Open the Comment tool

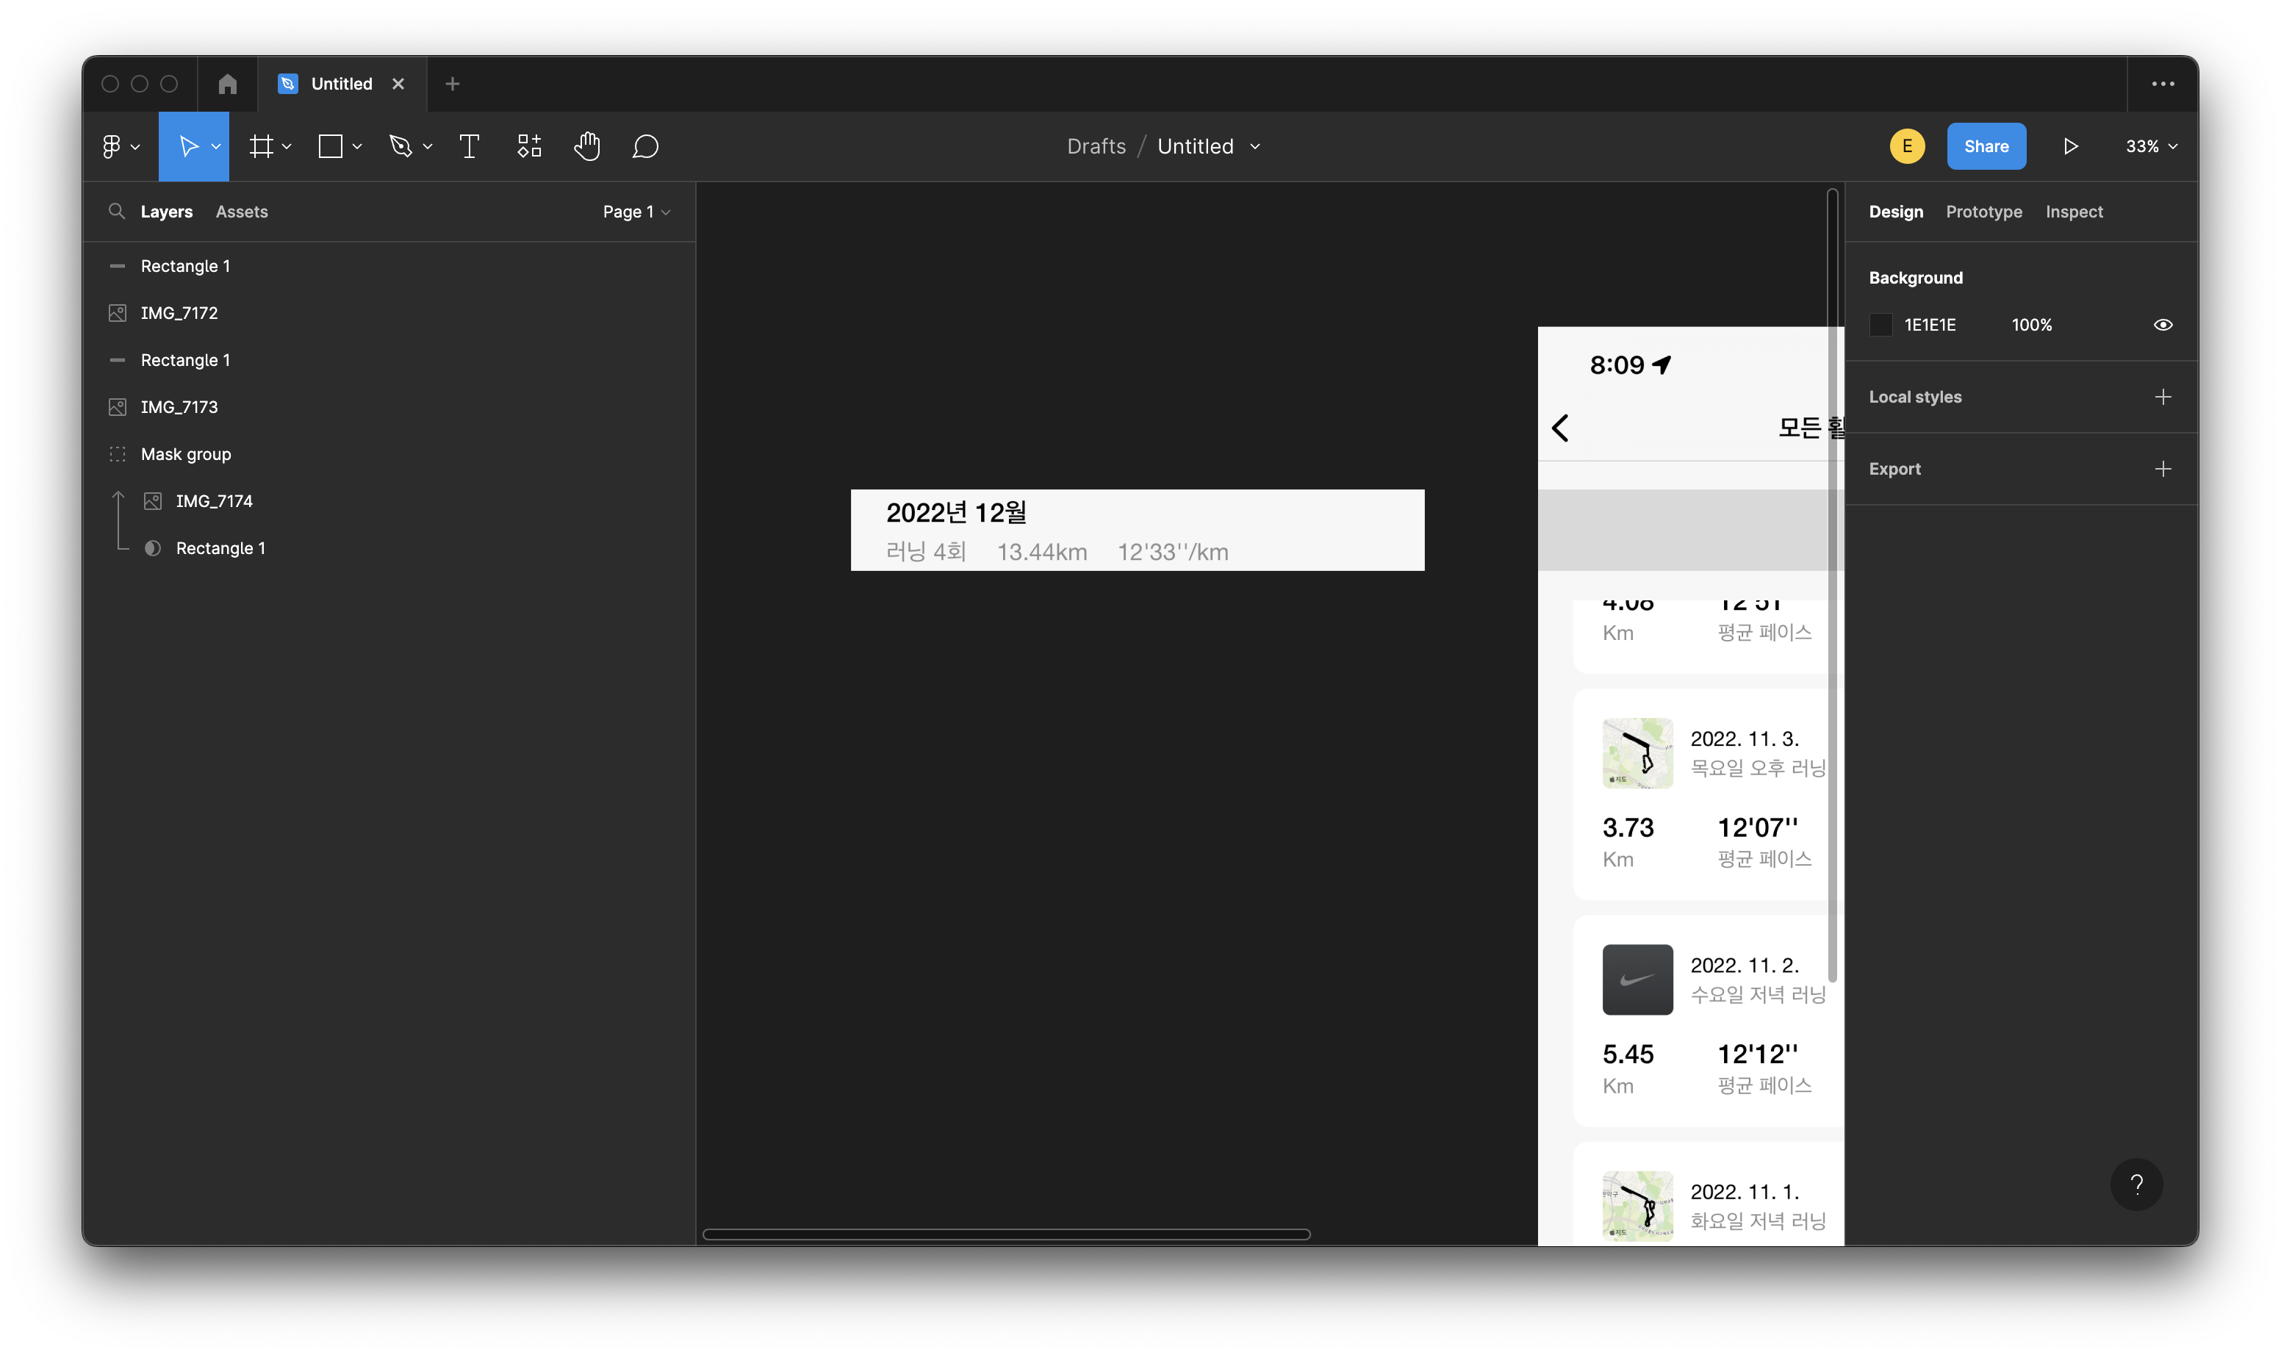(x=644, y=146)
